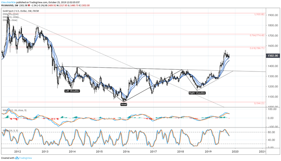This screenshot has width=281, height=161.
Task: Click the 0 (1046.23) Fibonacci level label
Action: [x=259, y=103]
